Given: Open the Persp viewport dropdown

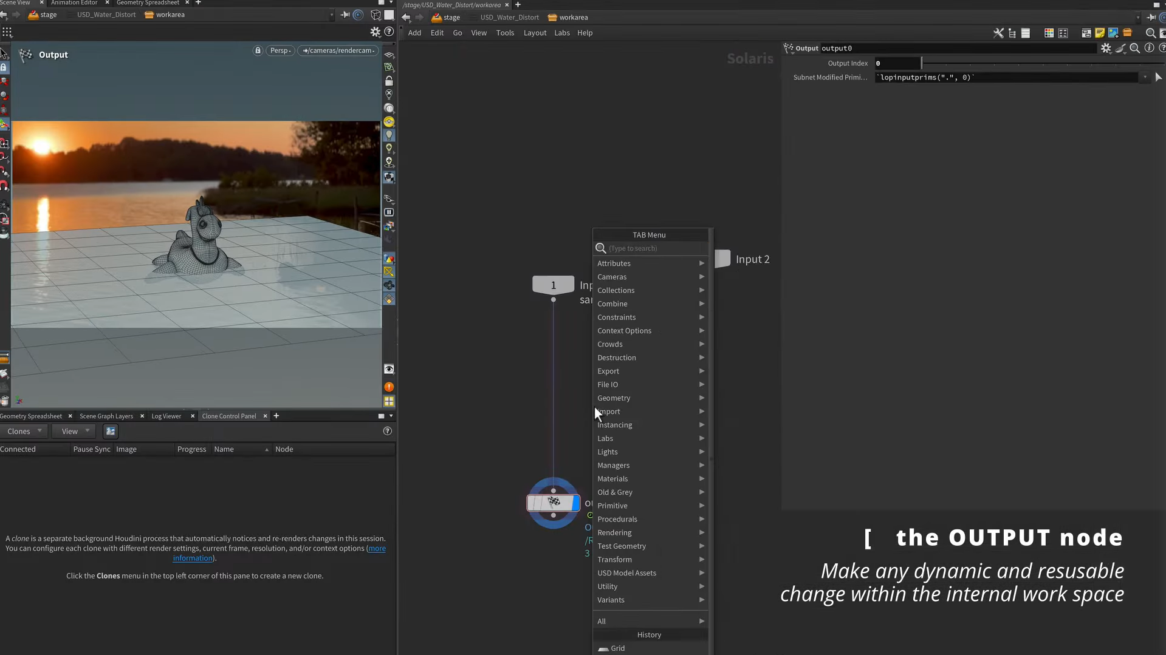Looking at the screenshot, I should (x=280, y=50).
